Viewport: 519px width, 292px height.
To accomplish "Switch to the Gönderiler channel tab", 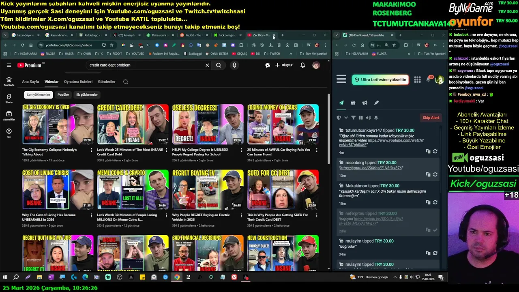I will [107, 82].
